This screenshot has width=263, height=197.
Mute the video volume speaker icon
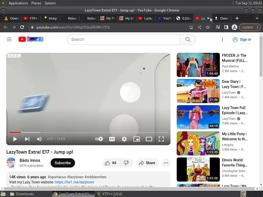39,139
